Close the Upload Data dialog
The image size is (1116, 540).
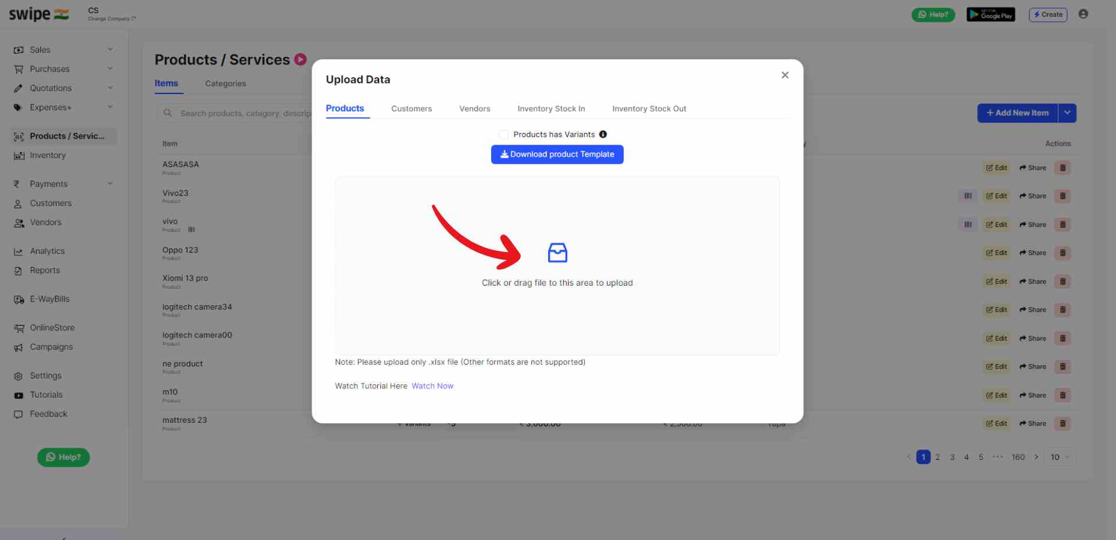(785, 75)
